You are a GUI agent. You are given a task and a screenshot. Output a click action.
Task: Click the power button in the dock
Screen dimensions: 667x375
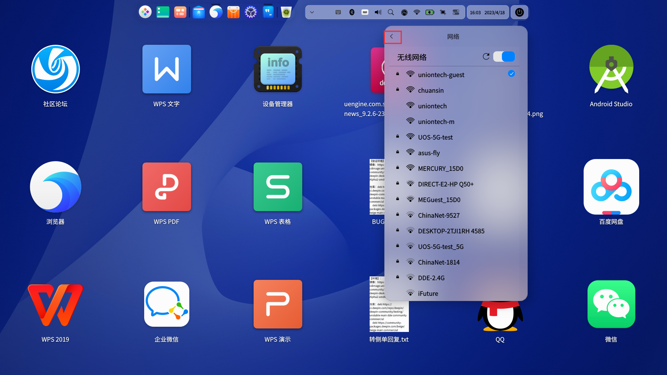point(519,12)
